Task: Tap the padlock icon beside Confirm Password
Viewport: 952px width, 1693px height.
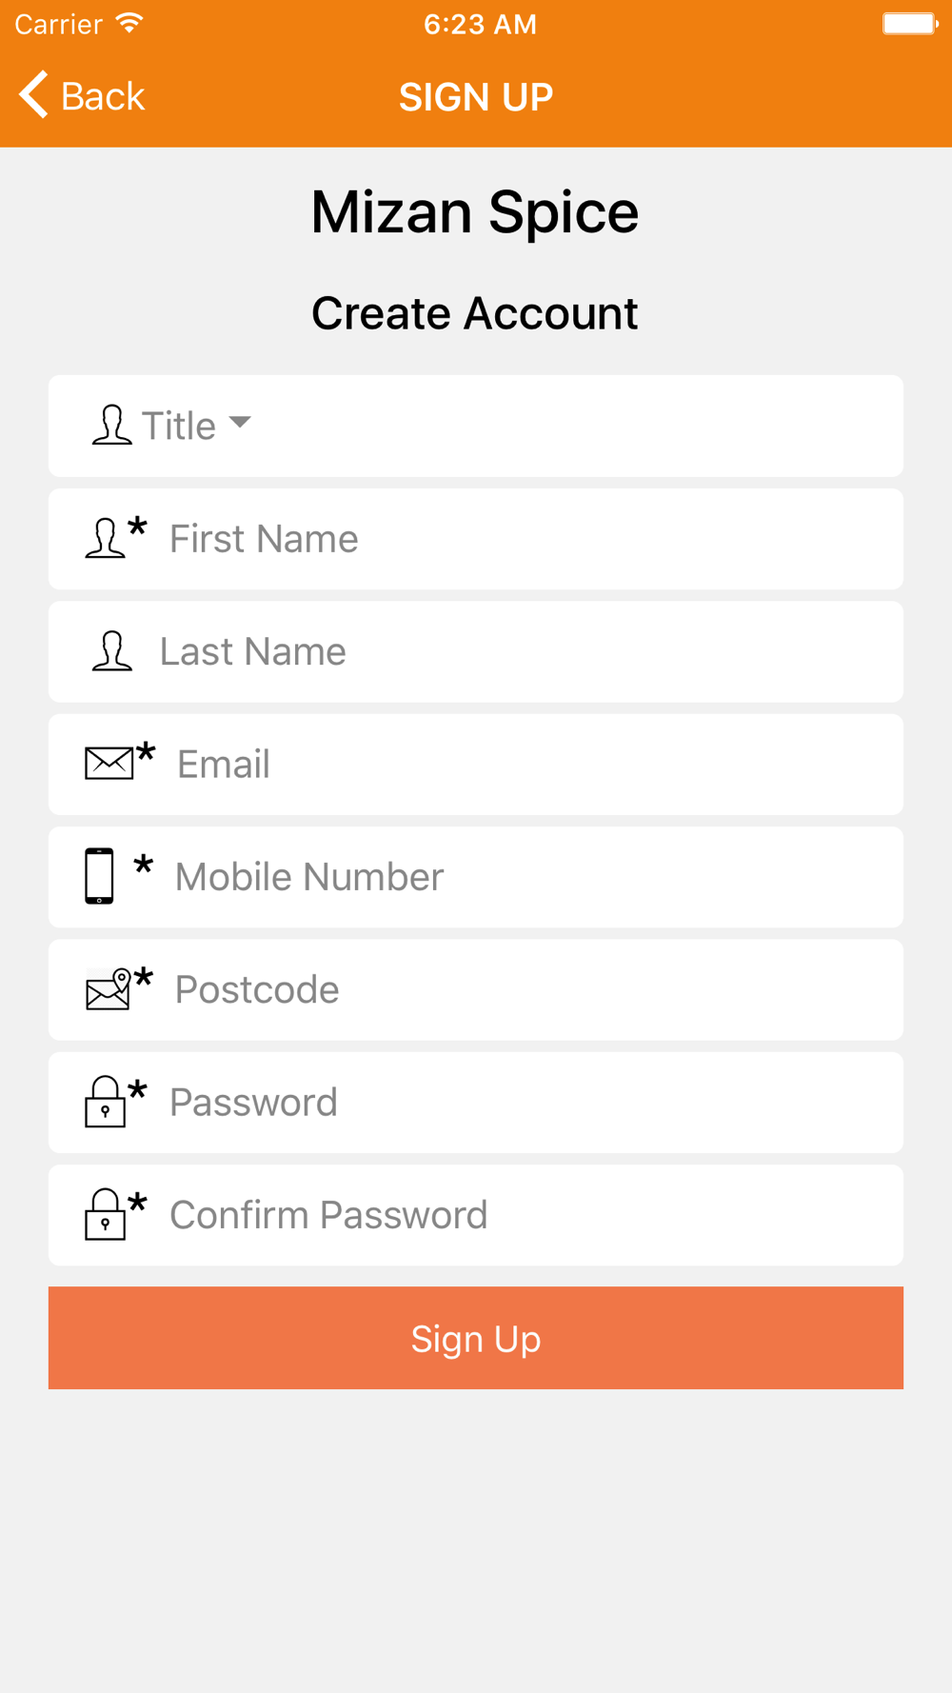Action: pos(105,1214)
